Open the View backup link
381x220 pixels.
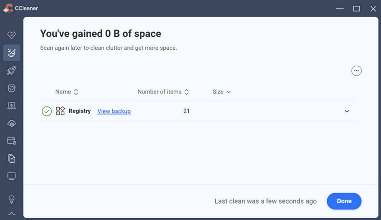coord(114,111)
